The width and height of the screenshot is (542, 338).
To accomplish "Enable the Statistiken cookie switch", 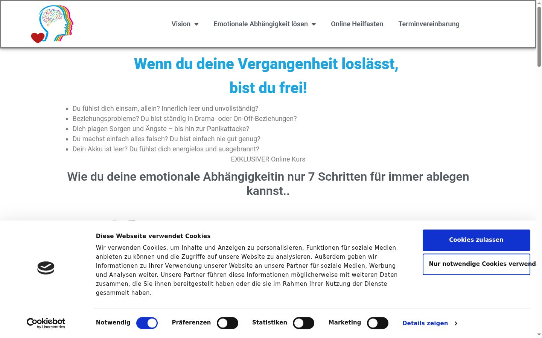I will pos(303,323).
